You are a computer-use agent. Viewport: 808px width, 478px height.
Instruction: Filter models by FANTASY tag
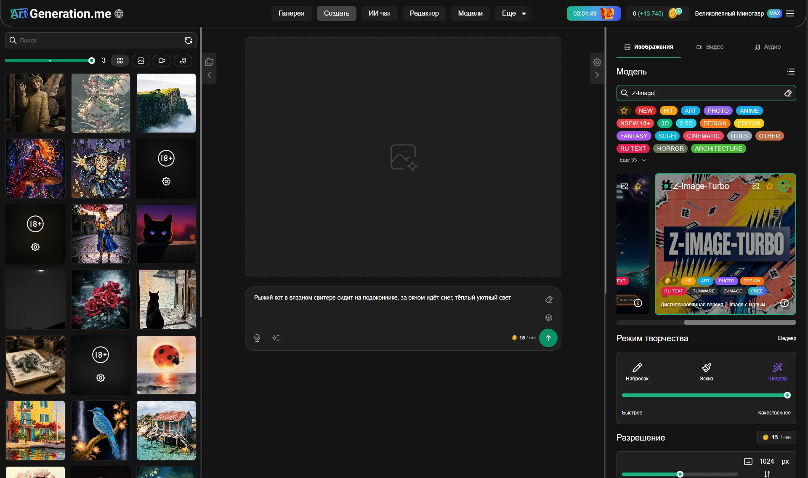(634, 136)
